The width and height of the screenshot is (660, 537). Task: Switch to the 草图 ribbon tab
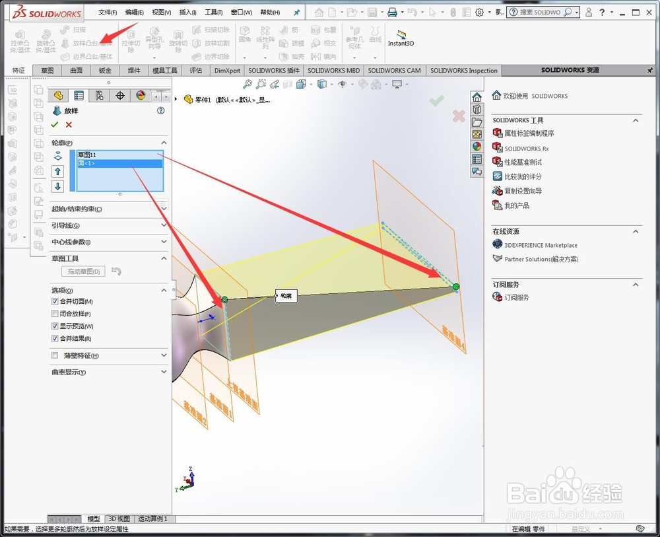pyautogui.click(x=48, y=70)
